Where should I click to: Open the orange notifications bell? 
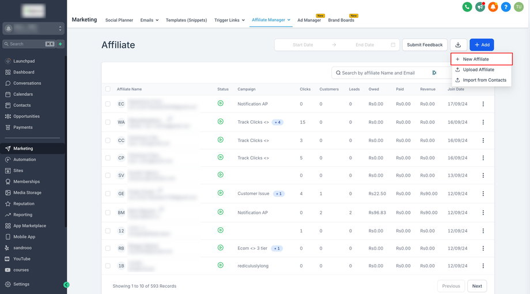[x=493, y=7]
